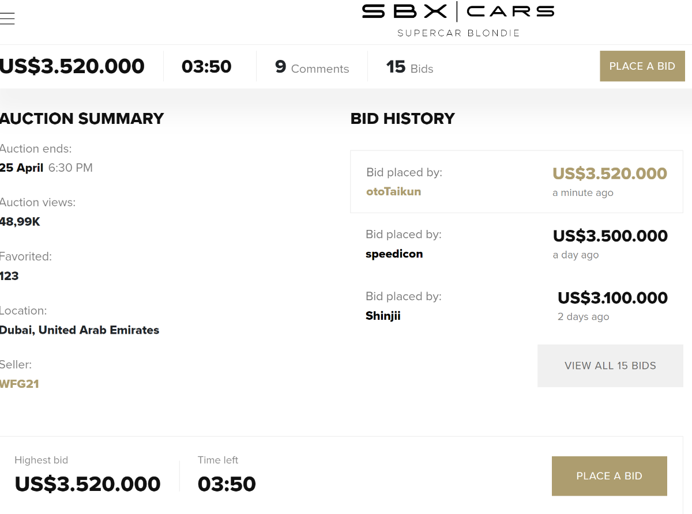The width and height of the screenshot is (692, 514).
Task: Click the Time left countdown at bottom
Action: pyautogui.click(x=227, y=484)
